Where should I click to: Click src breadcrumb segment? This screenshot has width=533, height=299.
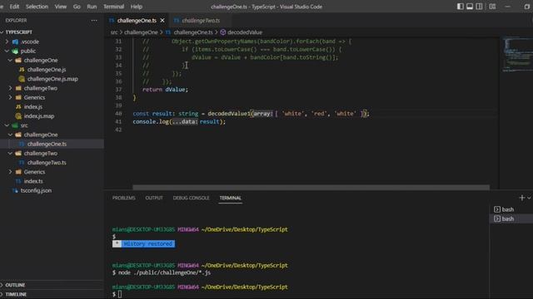pos(114,32)
